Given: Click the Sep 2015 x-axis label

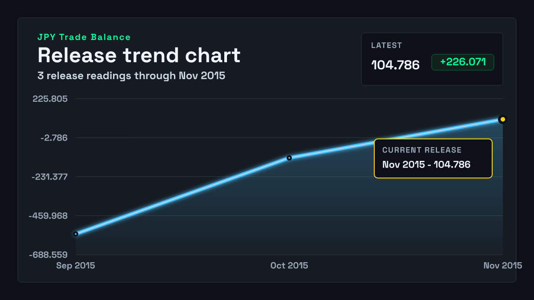Looking at the screenshot, I should click(x=76, y=265).
